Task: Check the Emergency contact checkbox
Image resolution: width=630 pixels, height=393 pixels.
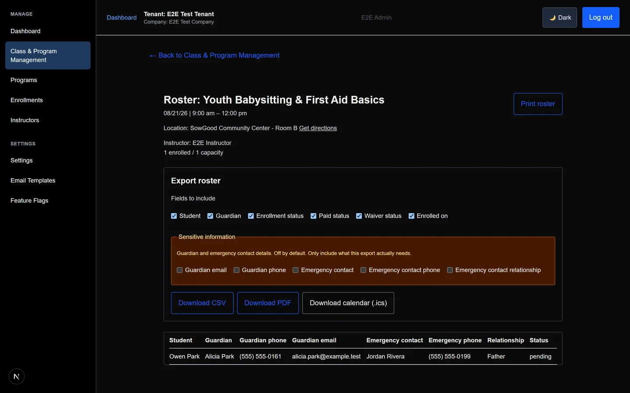Action: pyautogui.click(x=296, y=270)
